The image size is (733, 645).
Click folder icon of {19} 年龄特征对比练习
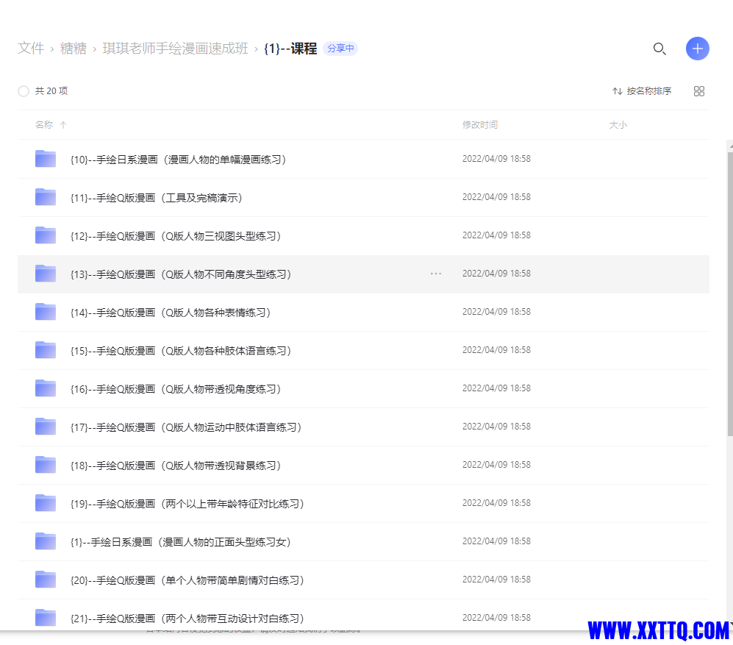point(46,503)
